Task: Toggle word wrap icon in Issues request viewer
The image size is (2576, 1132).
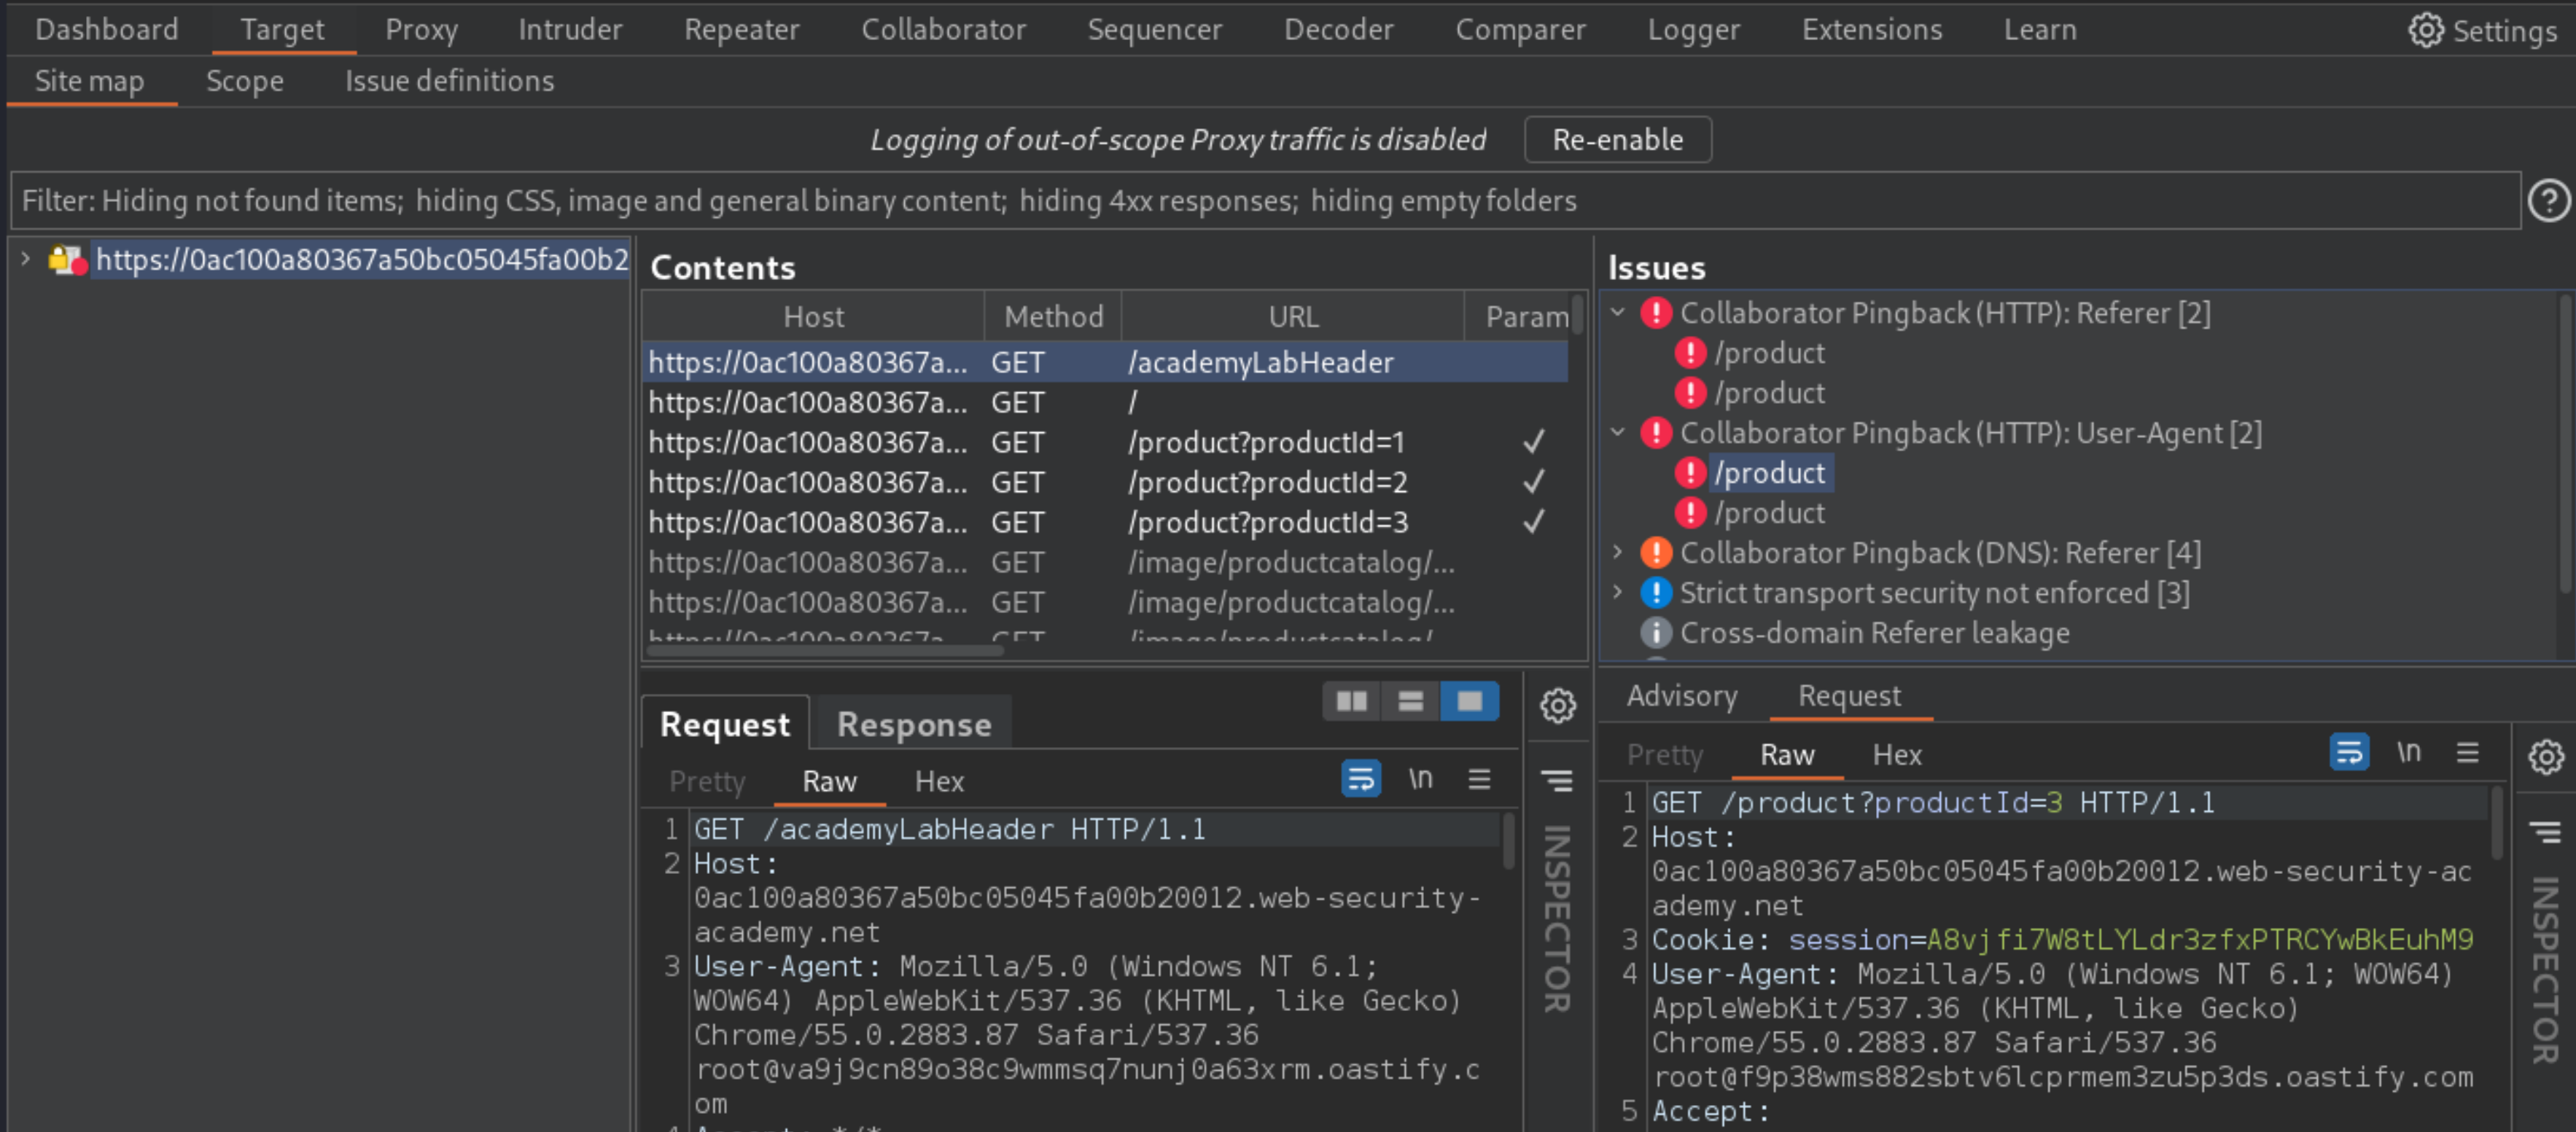Action: [2348, 751]
